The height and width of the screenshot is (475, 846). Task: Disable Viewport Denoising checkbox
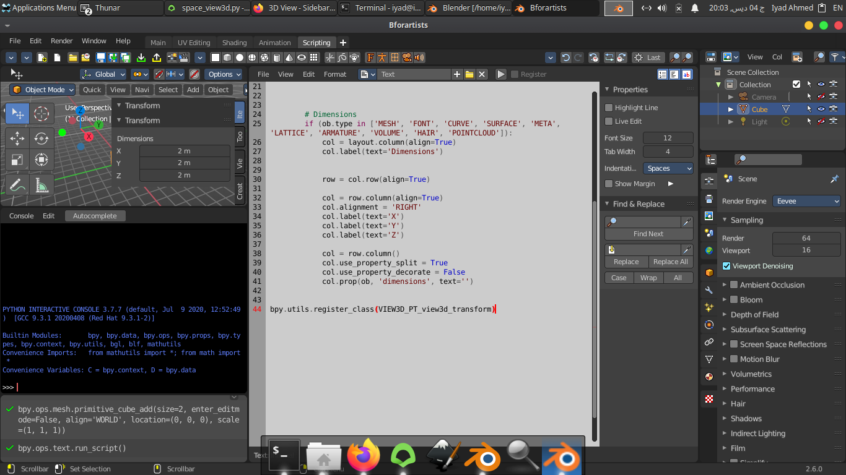tap(727, 266)
